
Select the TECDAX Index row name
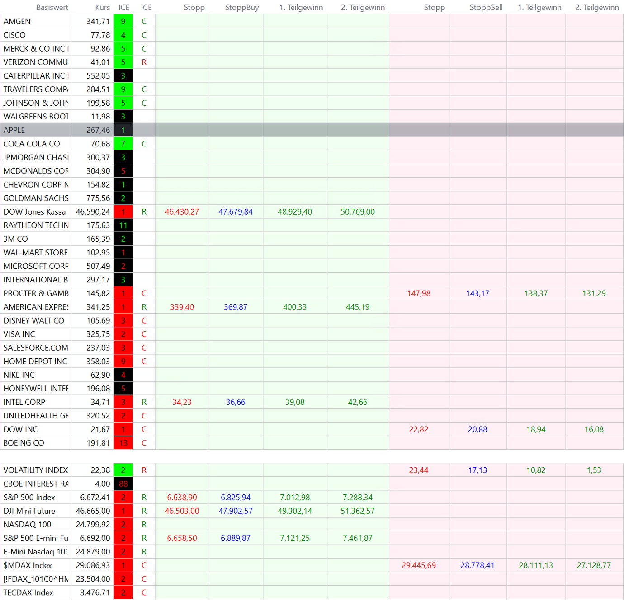click(28, 592)
